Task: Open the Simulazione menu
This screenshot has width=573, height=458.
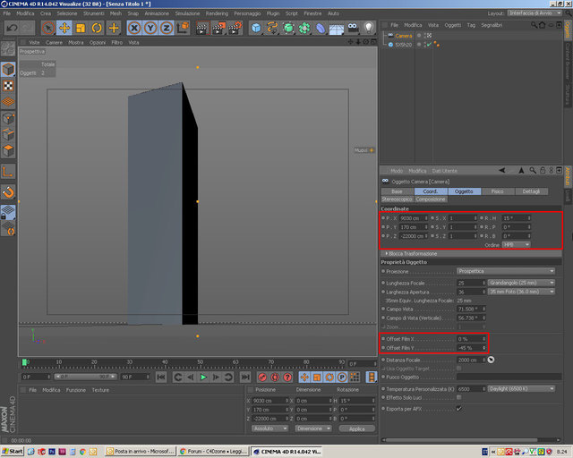Action: click(x=187, y=13)
